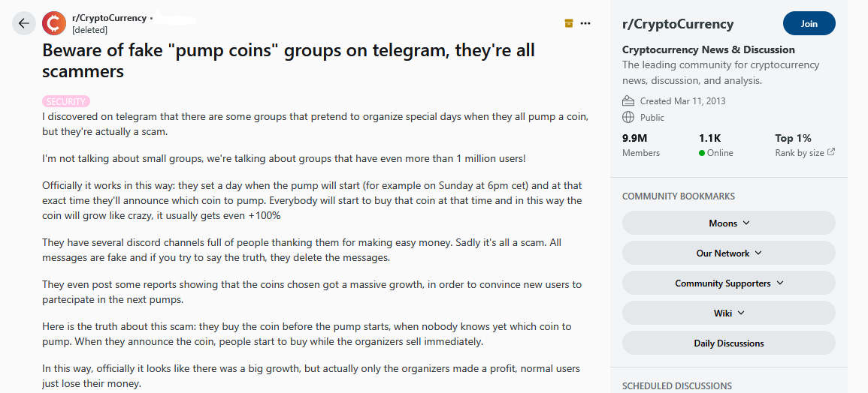
Task: Join the r/CryptoCurrency community
Action: point(809,23)
